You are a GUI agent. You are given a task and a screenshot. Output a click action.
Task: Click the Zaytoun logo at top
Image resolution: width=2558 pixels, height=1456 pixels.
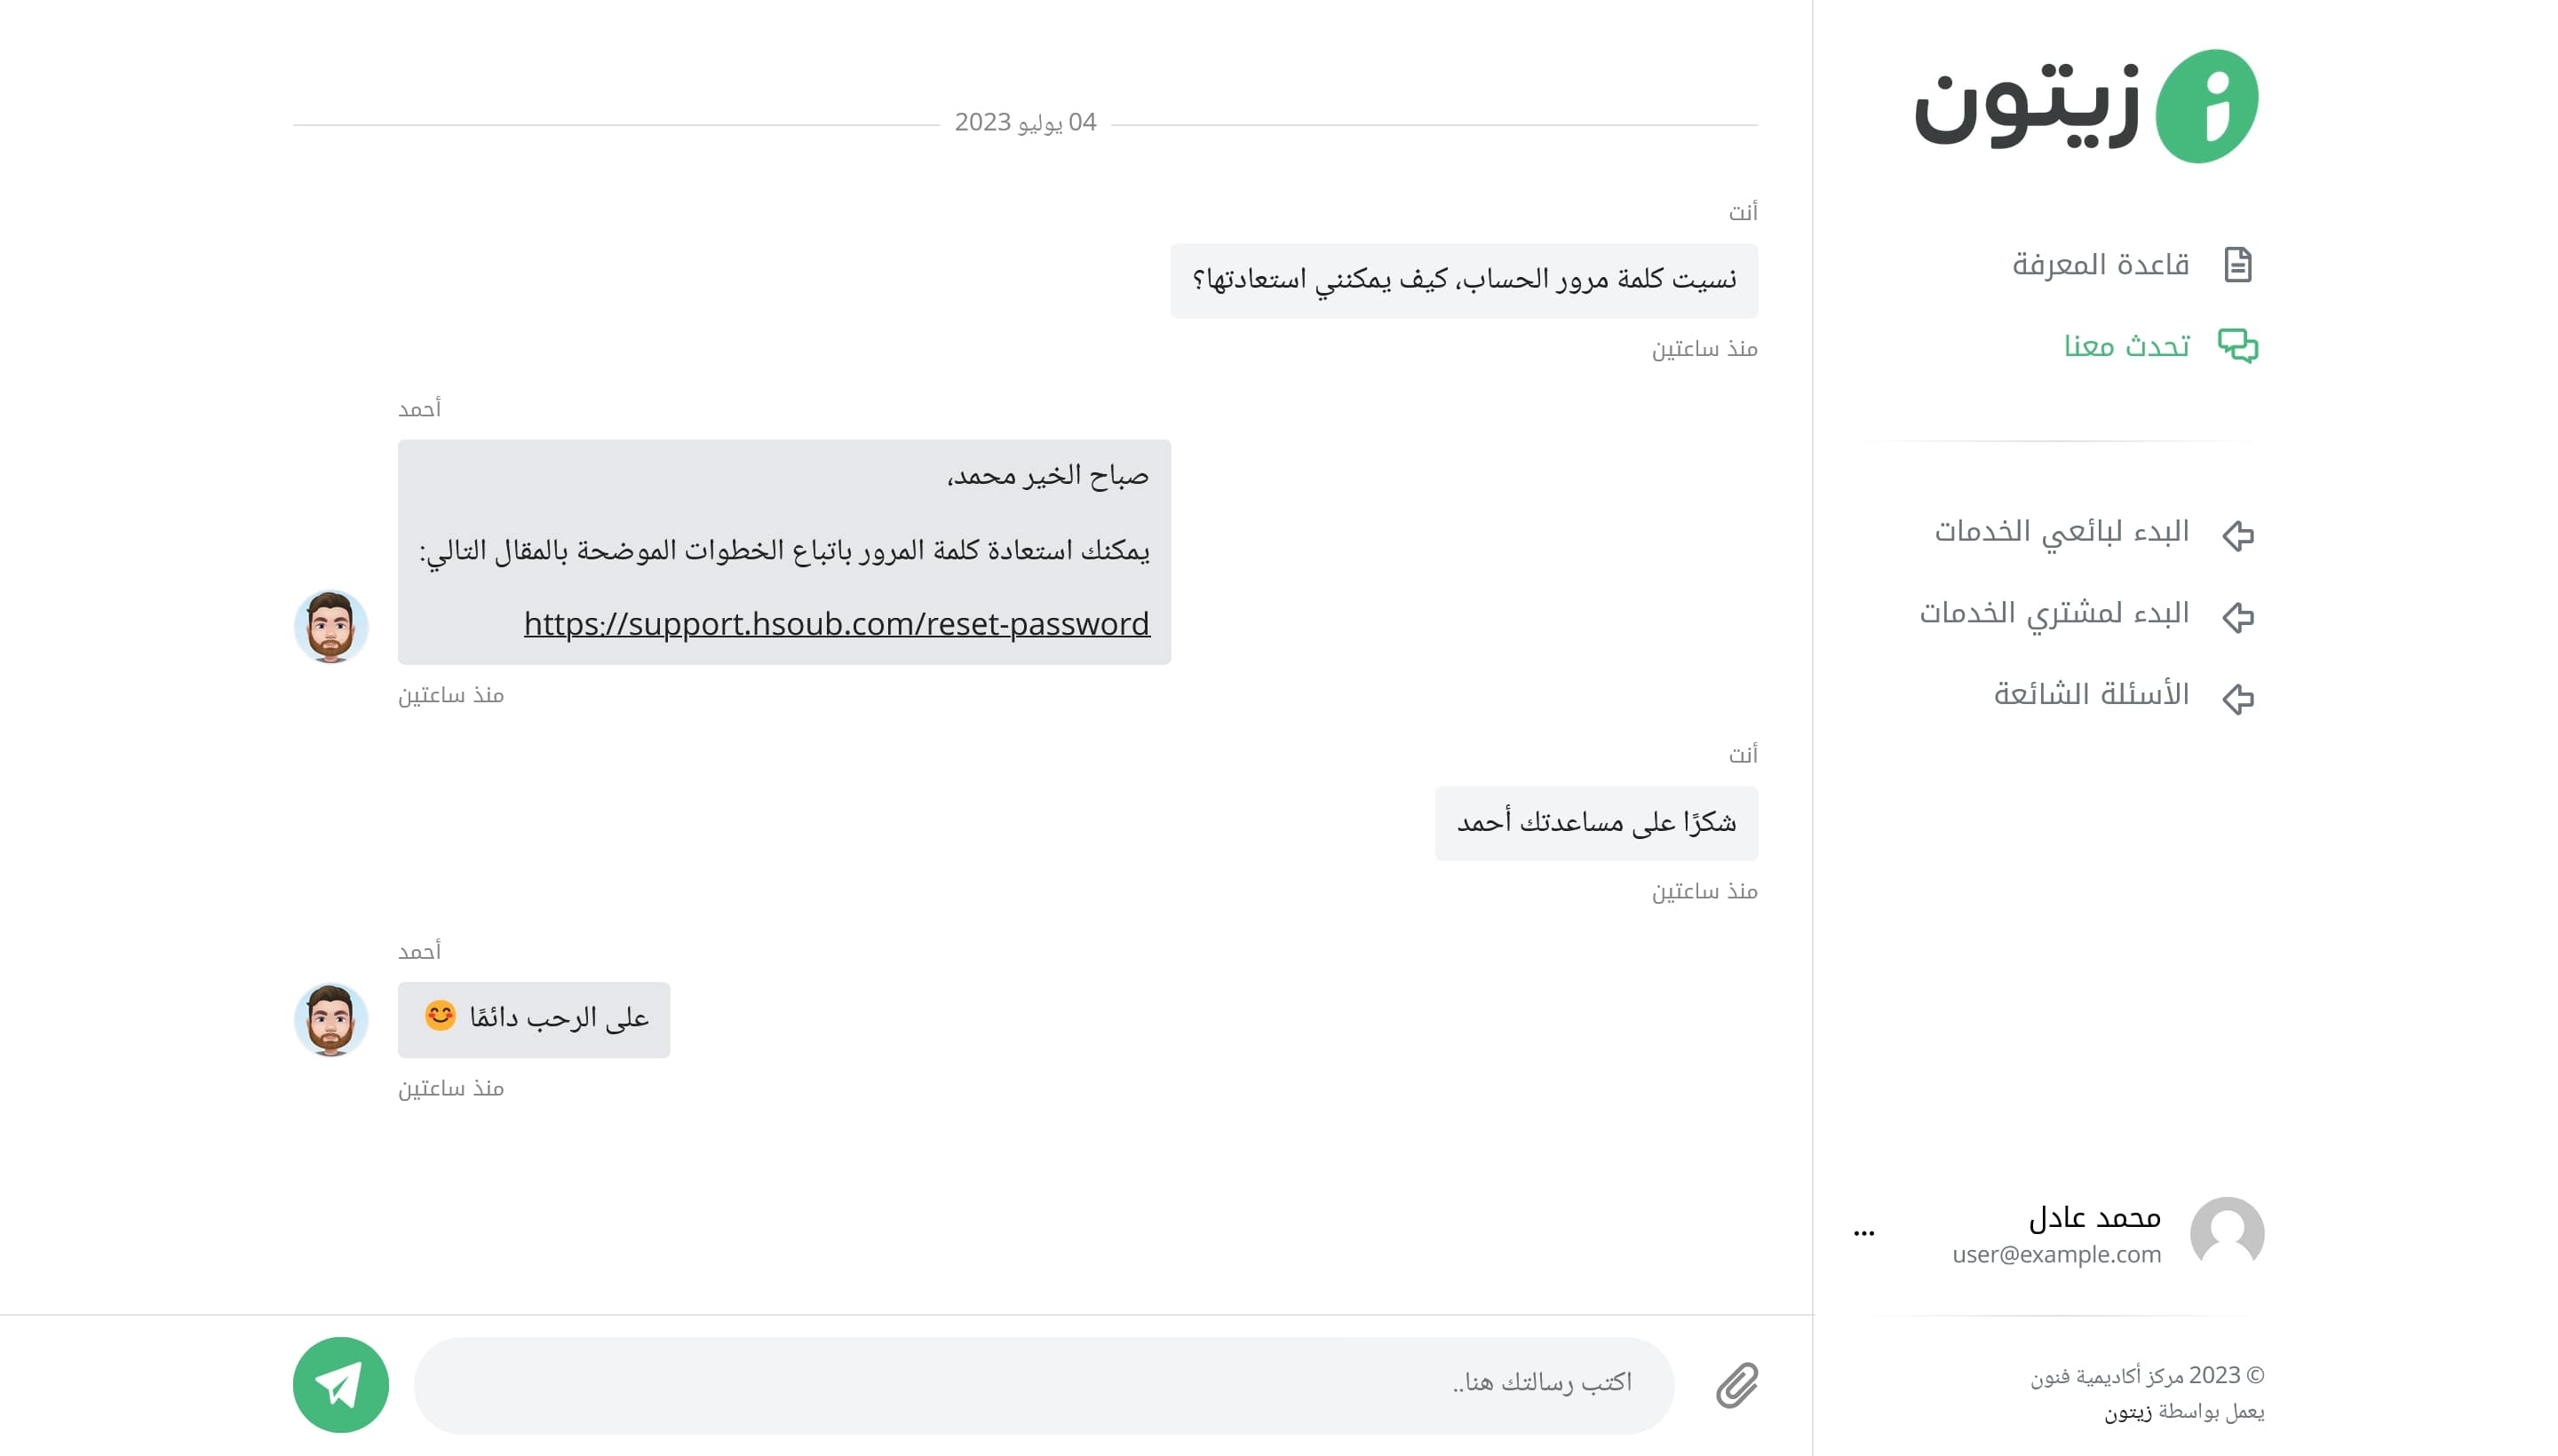pyautogui.click(x=2085, y=106)
